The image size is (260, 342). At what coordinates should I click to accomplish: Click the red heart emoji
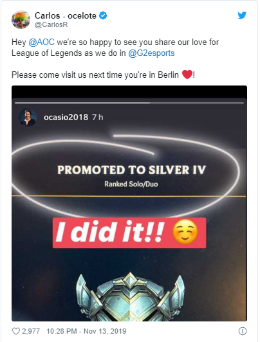pyautogui.click(x=187, y=75)
